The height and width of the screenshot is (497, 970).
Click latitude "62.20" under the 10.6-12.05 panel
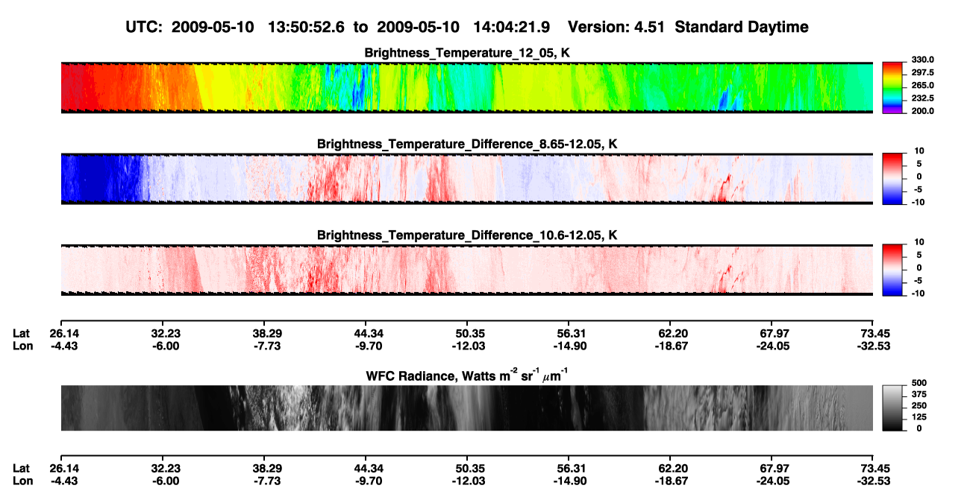(672, 333)
